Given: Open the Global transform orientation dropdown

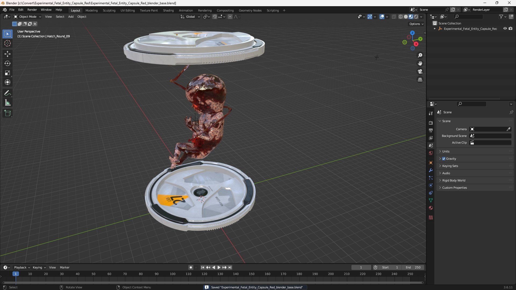Looking at the screenshot, I should pyautogui.click(x=190, y=17).
